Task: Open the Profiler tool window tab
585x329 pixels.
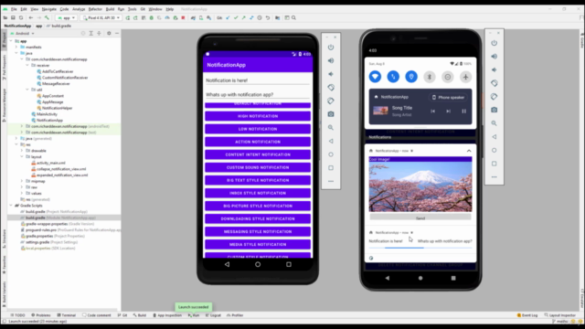Action: click(x=235, y=315)
